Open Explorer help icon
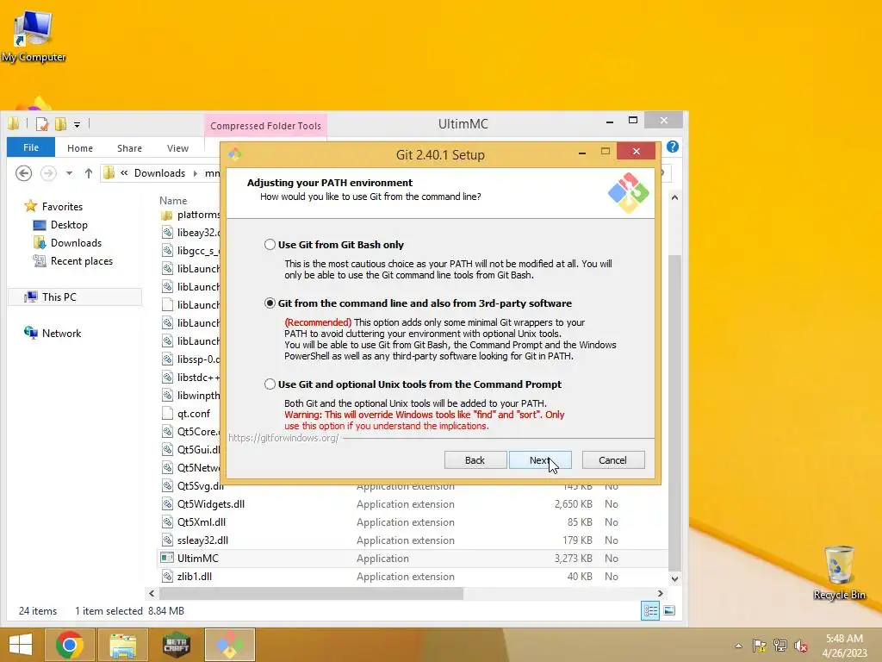This screenshot has width=882, height=662. click(672, 147)
